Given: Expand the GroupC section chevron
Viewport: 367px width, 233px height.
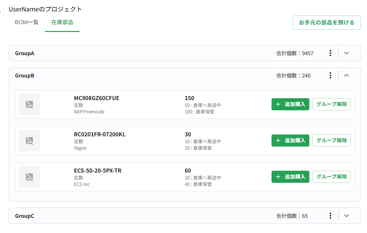Looking at the screenshot, I should (x=347, y=216).
